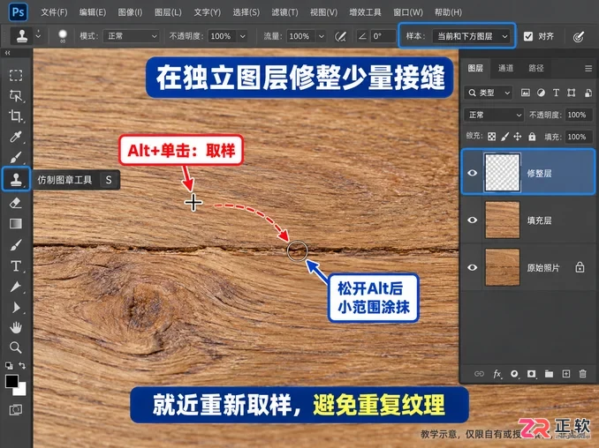Select the Crop tool
This screenshot has width=599, height=448.
16,116
